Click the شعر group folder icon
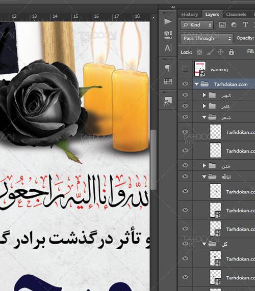Screen dimensions: 255x291 [212, 118]
